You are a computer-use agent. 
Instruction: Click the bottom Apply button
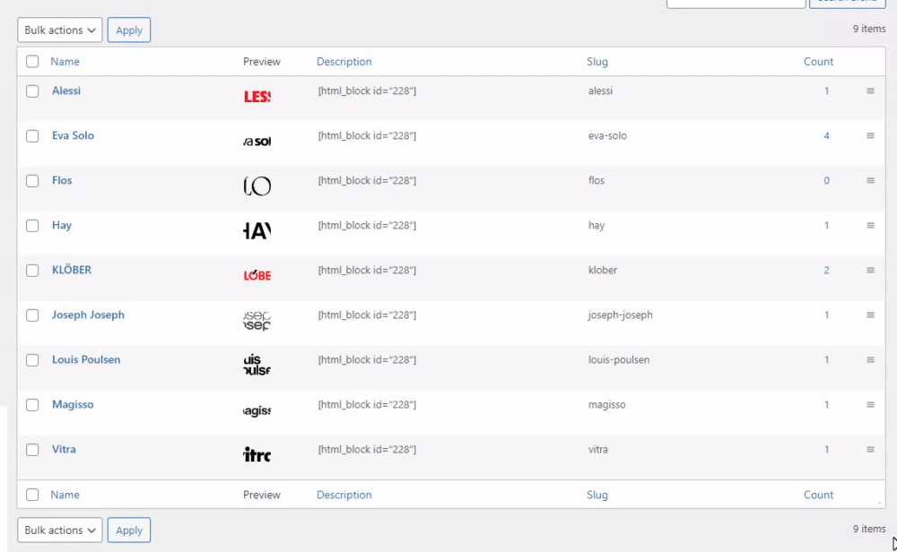(128, 530)
